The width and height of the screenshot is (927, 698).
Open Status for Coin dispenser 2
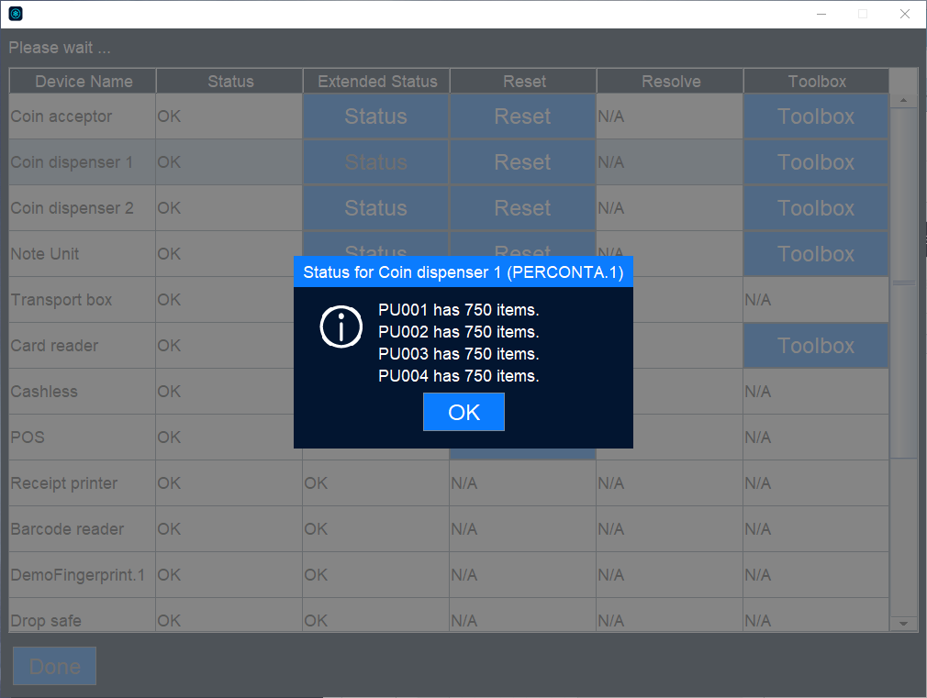(375, 207)
